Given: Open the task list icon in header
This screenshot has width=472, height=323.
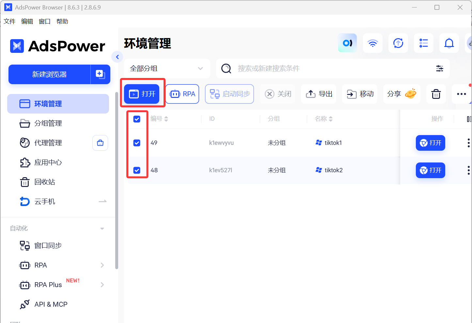Looking at the screenshot, I should 424,43.
